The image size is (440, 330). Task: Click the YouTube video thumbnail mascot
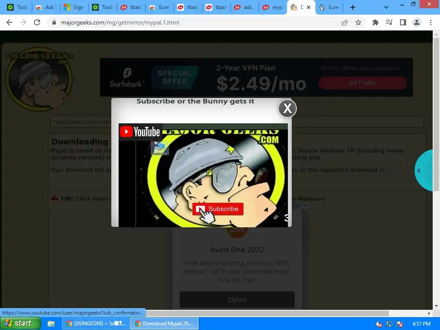[203, 175]
